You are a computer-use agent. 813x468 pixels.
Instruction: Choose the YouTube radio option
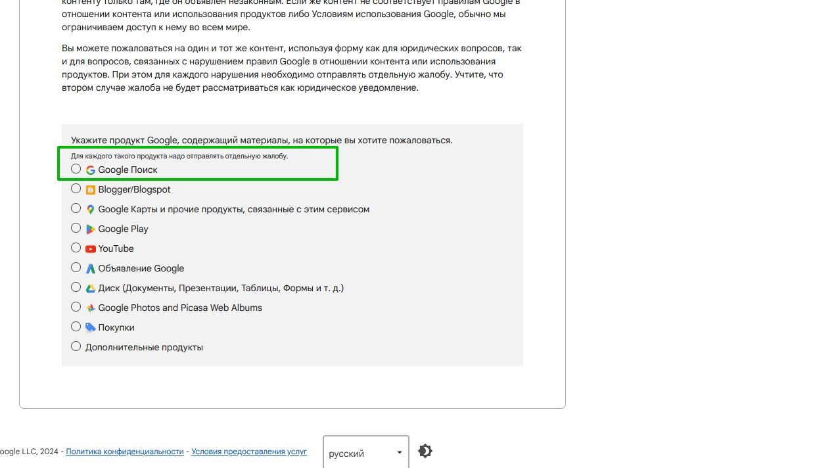click(76, 248)
